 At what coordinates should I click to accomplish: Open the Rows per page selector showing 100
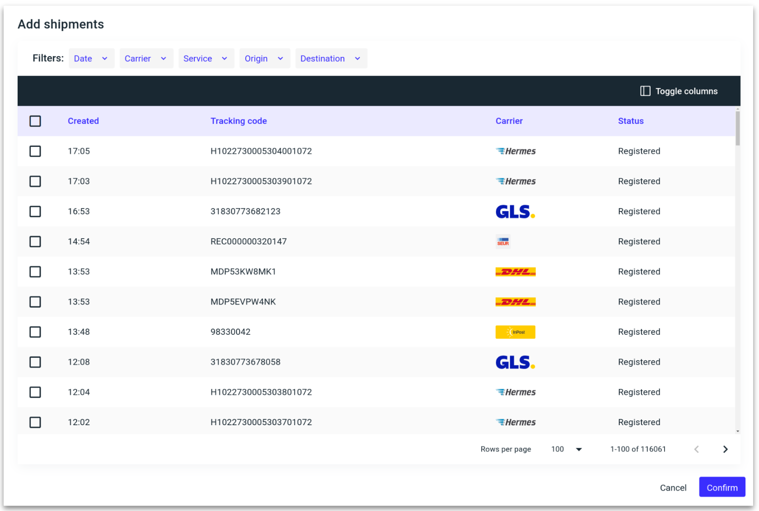click(566, 449)
